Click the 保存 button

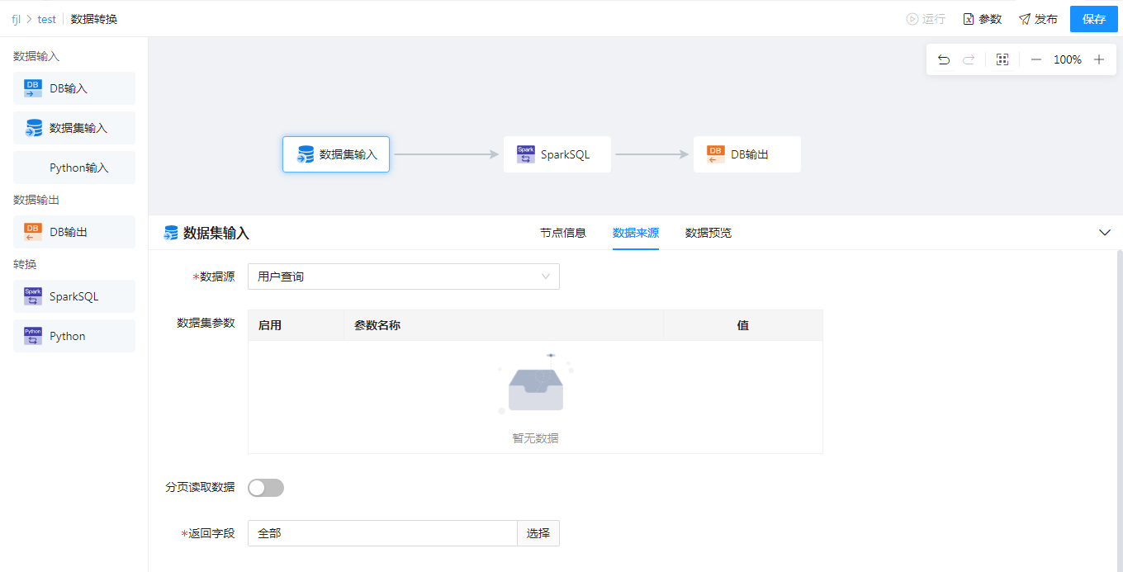1093,19
